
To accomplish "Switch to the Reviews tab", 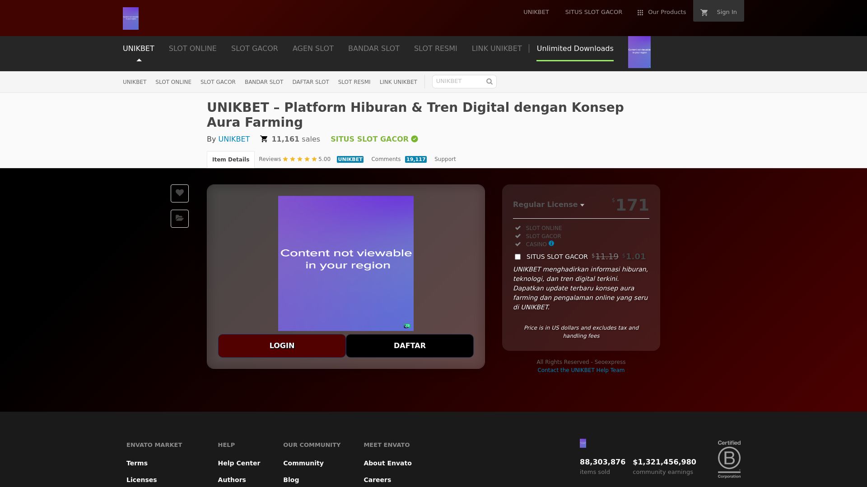I will point(270,159).
